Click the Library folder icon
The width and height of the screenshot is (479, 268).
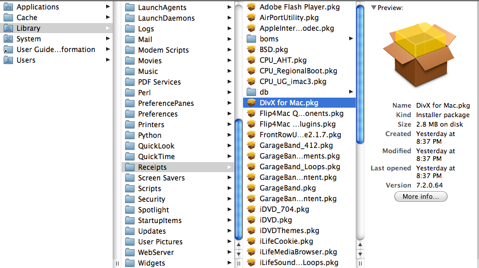click(x=8, y=28)
